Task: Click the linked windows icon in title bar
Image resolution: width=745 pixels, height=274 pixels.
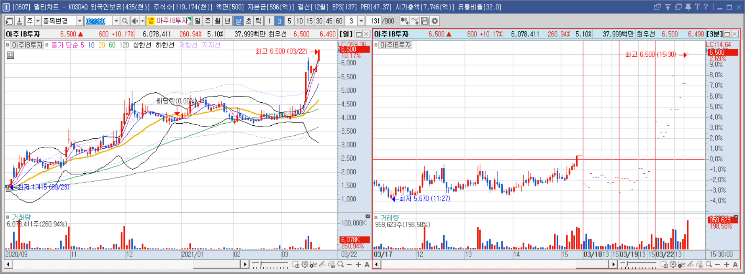Action: coord(657,7)
